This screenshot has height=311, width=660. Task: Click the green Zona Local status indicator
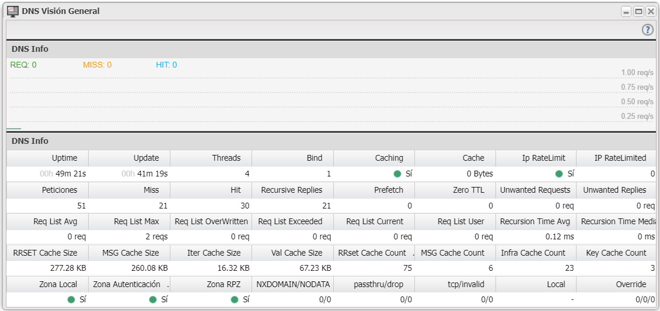71,299
